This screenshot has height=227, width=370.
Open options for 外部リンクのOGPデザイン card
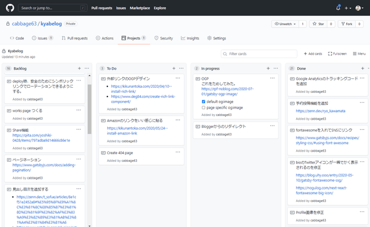point(178,78)
